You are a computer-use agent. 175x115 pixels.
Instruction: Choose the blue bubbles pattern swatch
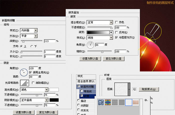point(101,102)
